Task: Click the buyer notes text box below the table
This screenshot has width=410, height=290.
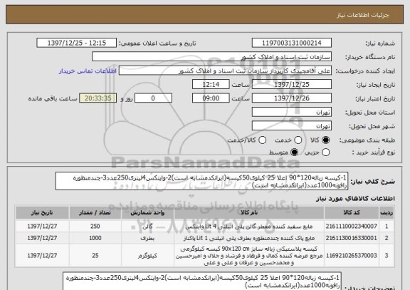Action: [x=202, y=281]
